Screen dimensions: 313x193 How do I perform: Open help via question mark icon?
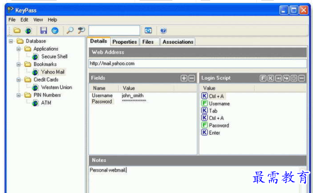click(163, 30)
